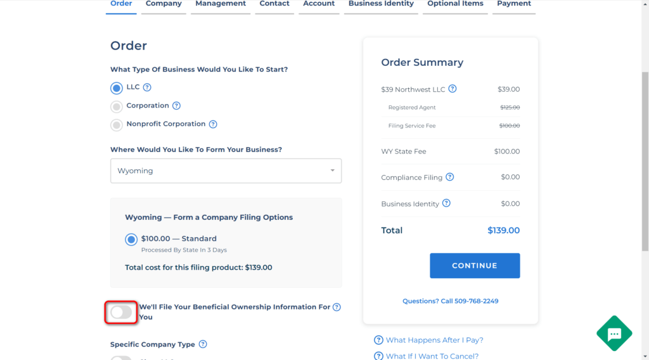Click help icon next to Specific Company Type
The width and height of the screenshot is (649, 360).
click(203, 344)
